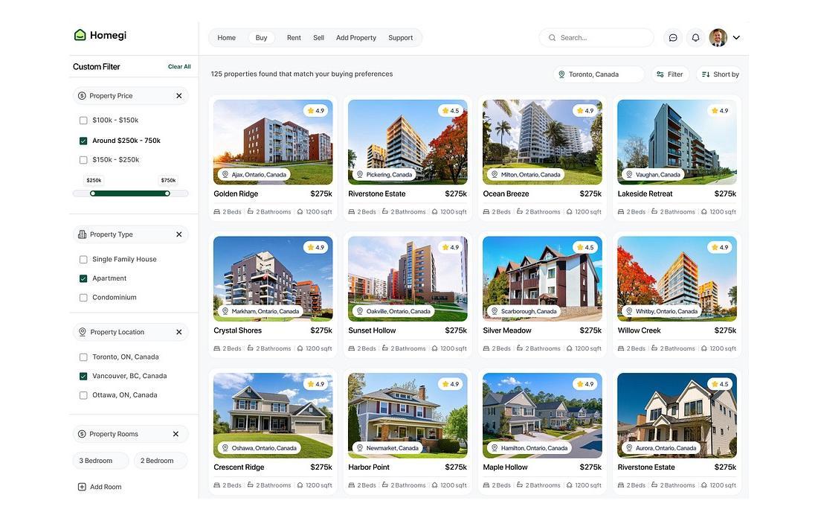Viewport: 818px width, 521px height.
Task: Uncheck Vancouver, BC, Canada location box
Action: tap(83, 376)
